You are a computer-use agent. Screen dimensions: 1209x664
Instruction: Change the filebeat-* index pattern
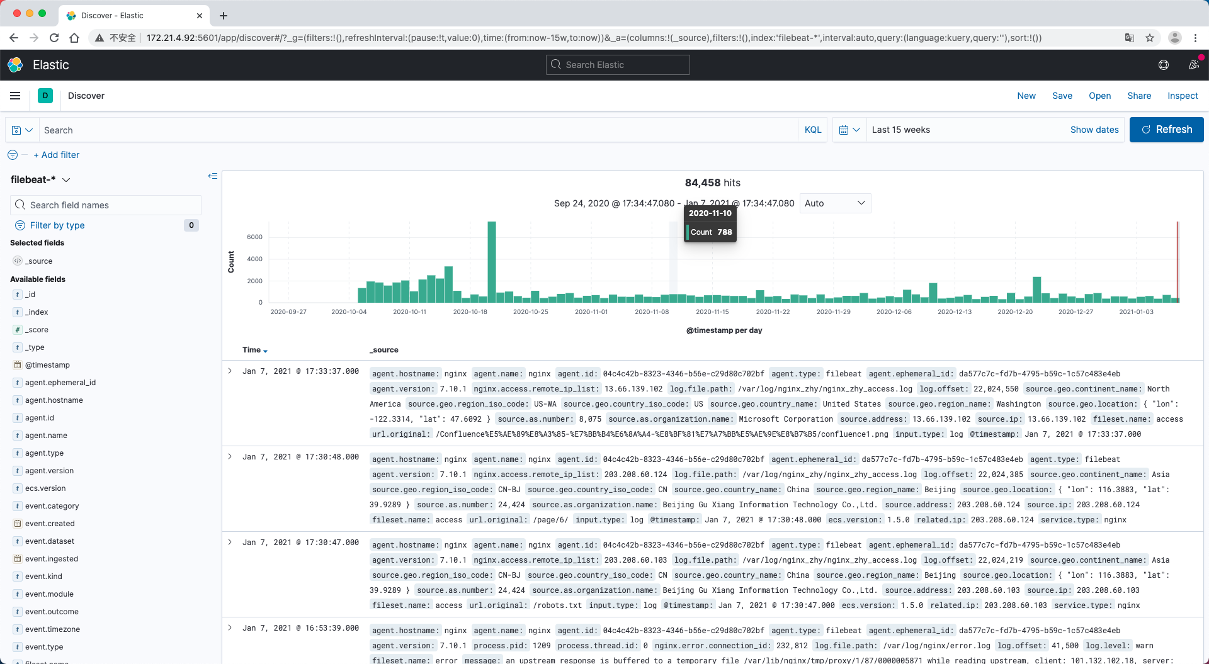(x=40, y=179)
